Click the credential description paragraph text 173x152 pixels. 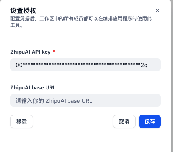pos(81,22)
